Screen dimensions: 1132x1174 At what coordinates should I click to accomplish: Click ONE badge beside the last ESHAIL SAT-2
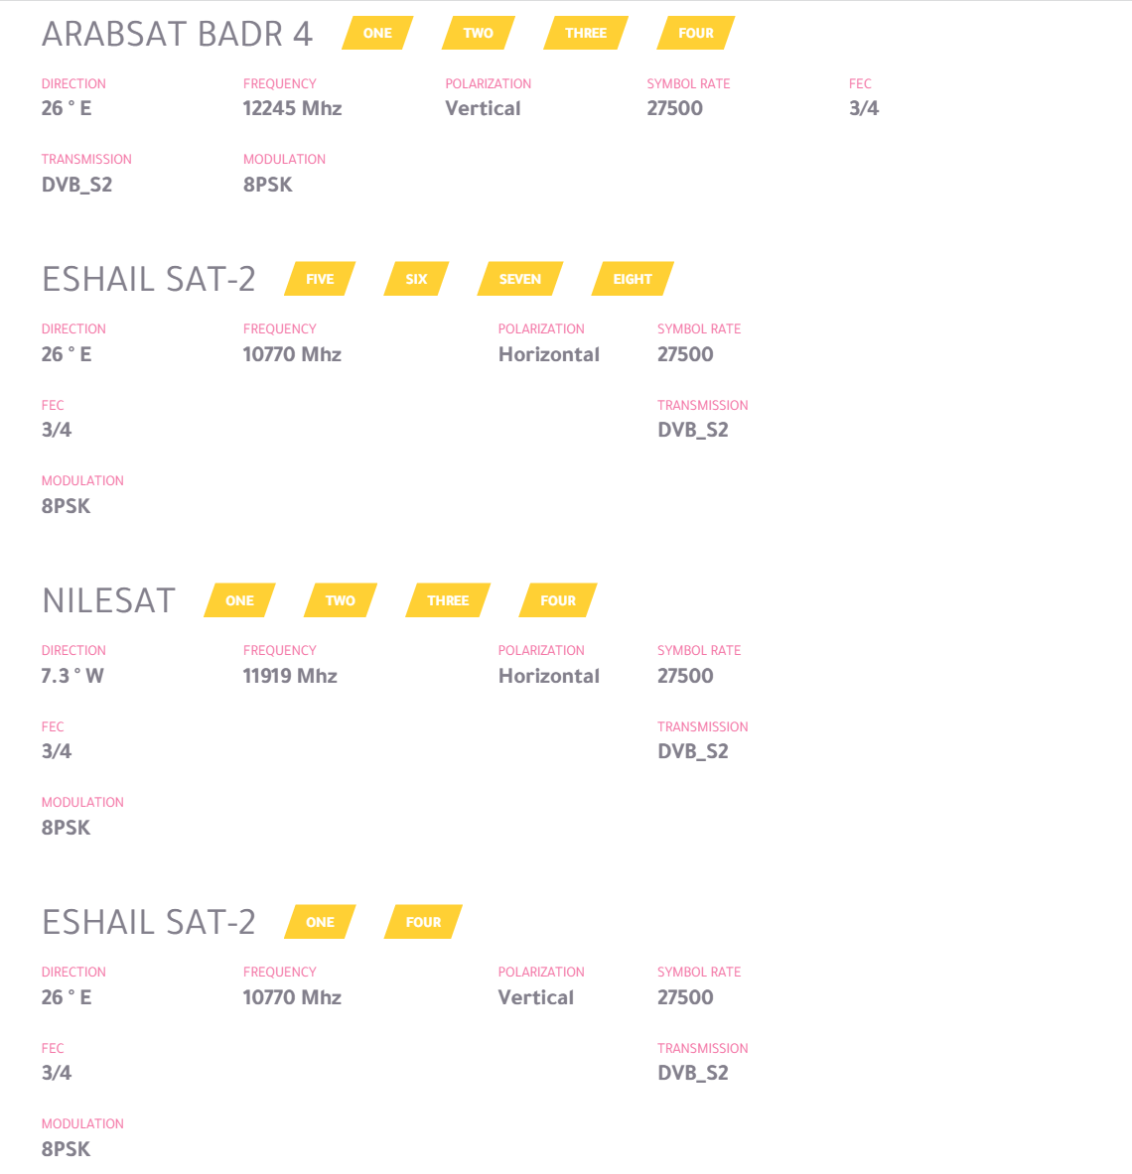(320, 922)
